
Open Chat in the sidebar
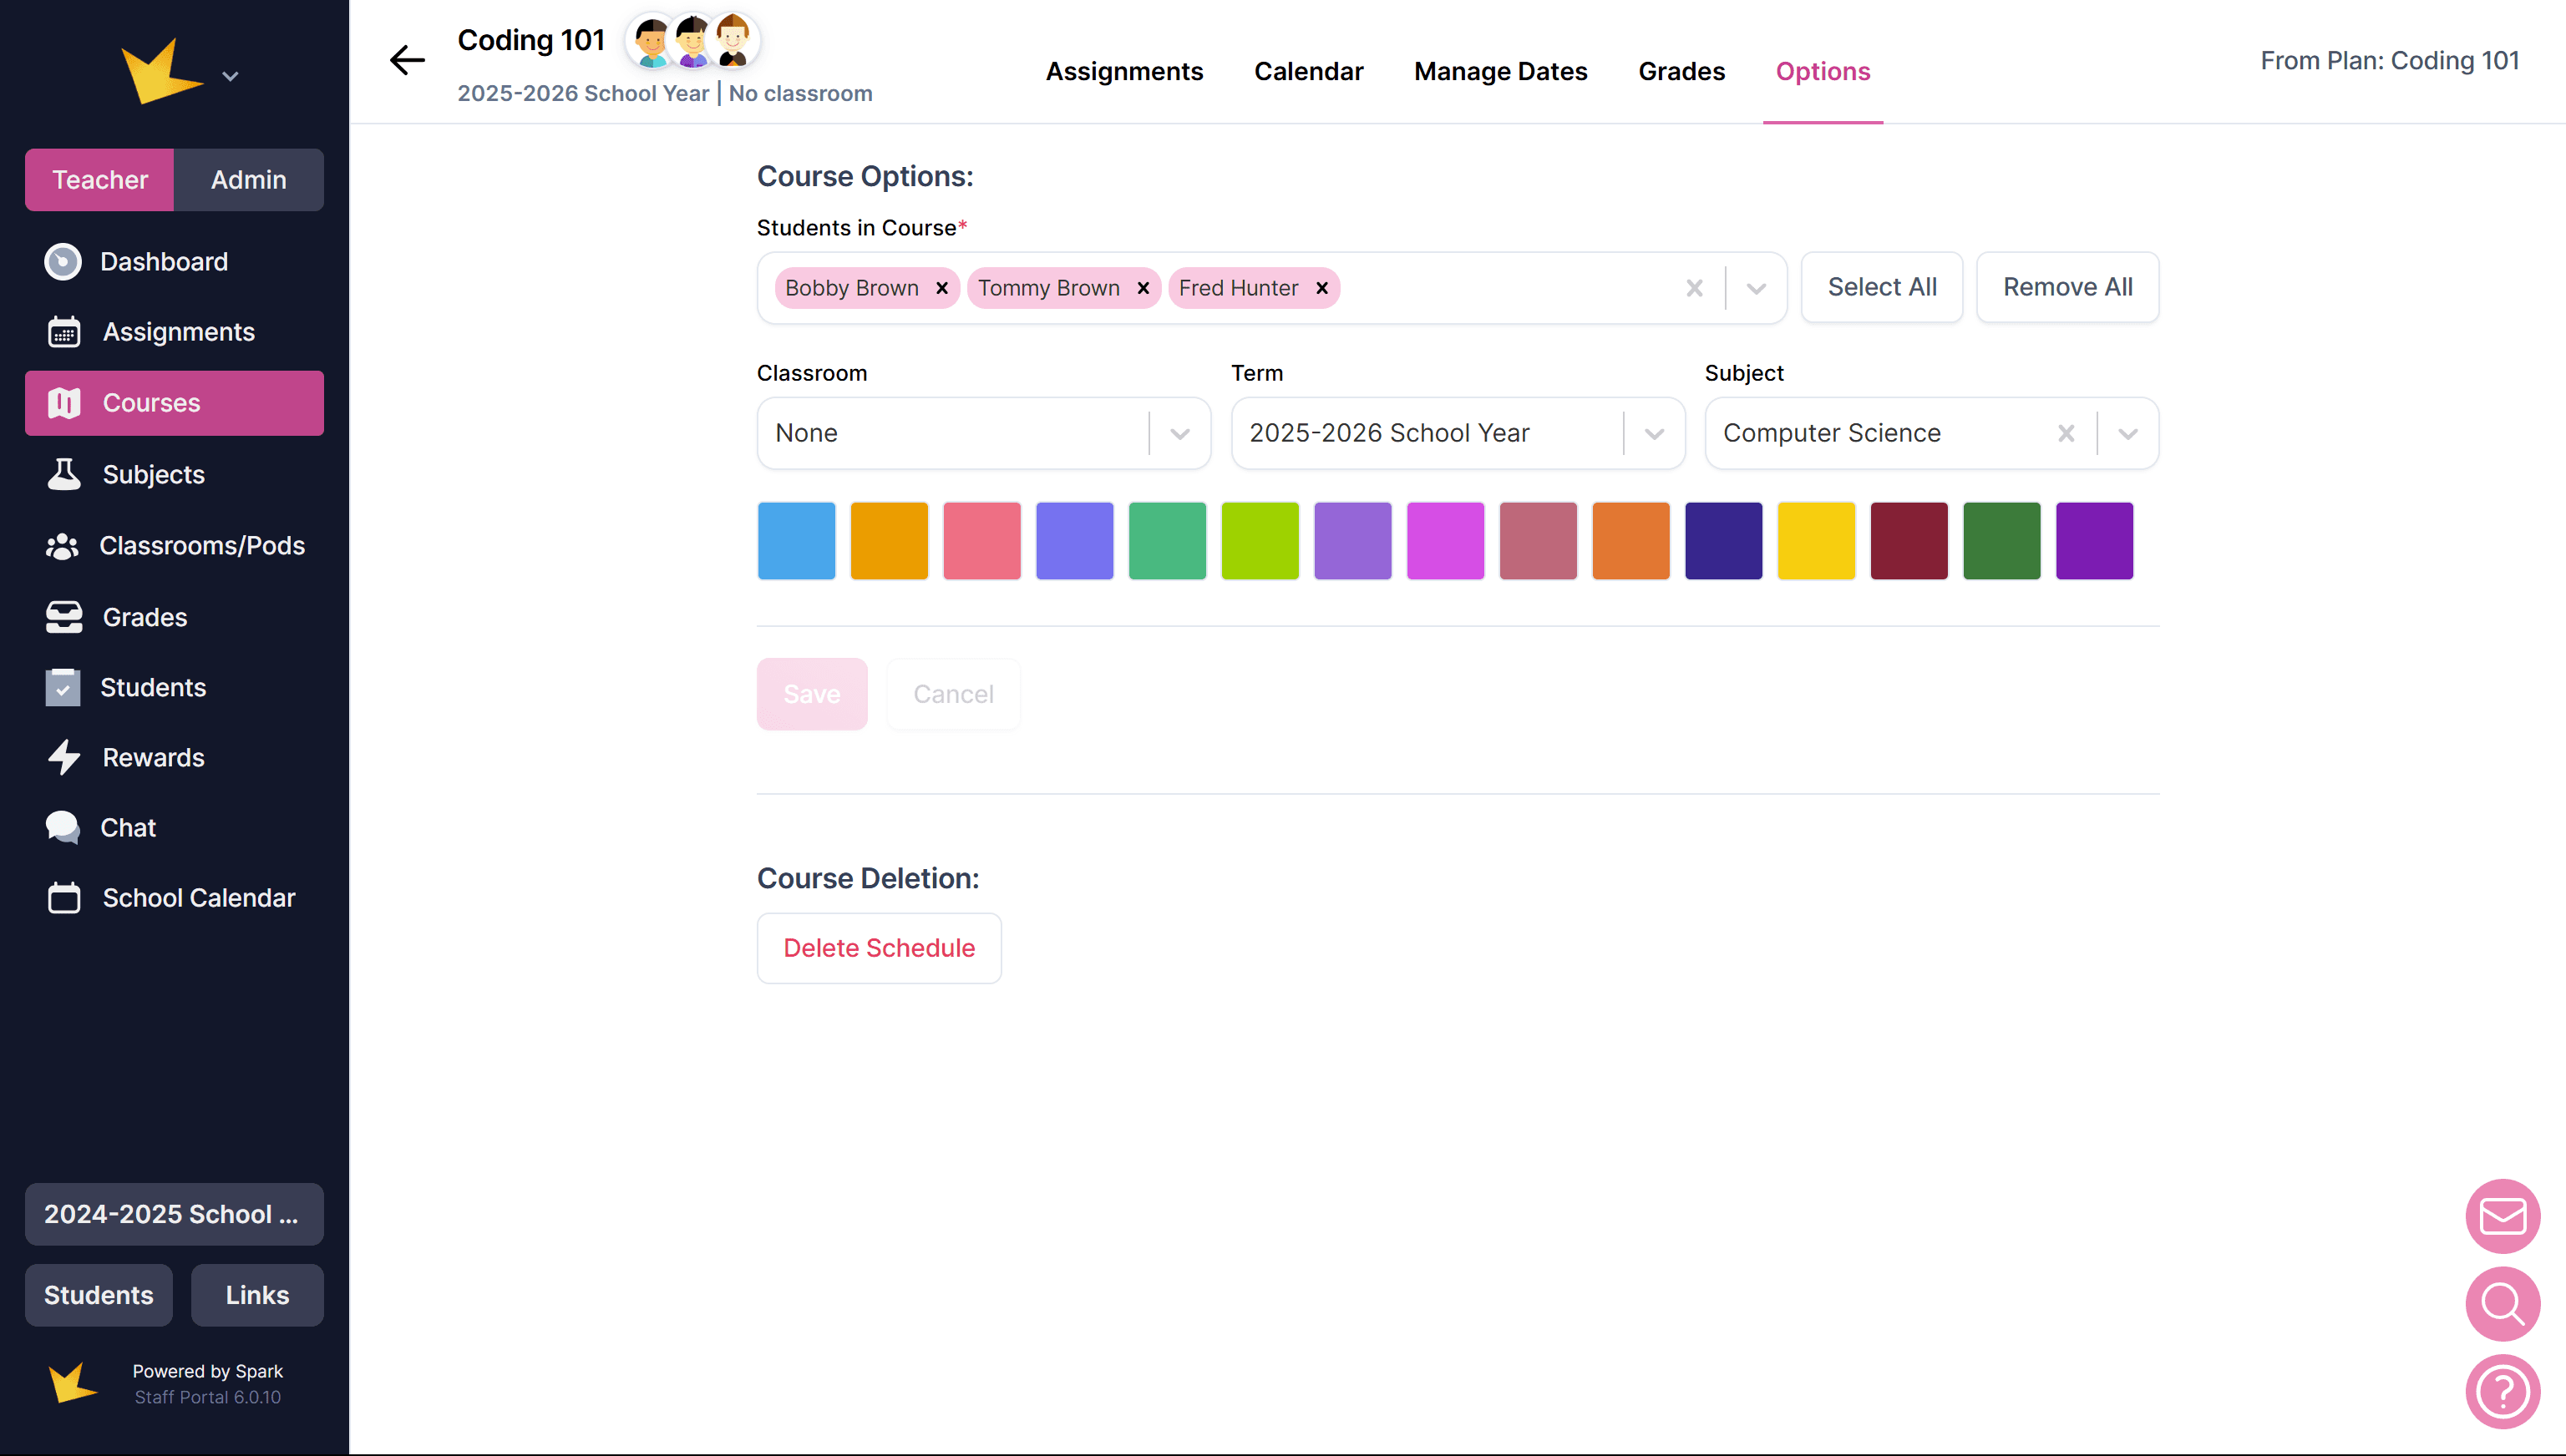click(128, 828)
